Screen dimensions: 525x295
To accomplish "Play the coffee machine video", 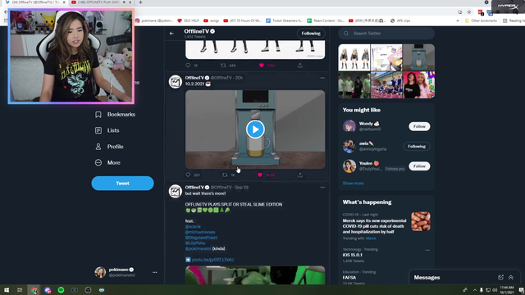I will (255, 129).
